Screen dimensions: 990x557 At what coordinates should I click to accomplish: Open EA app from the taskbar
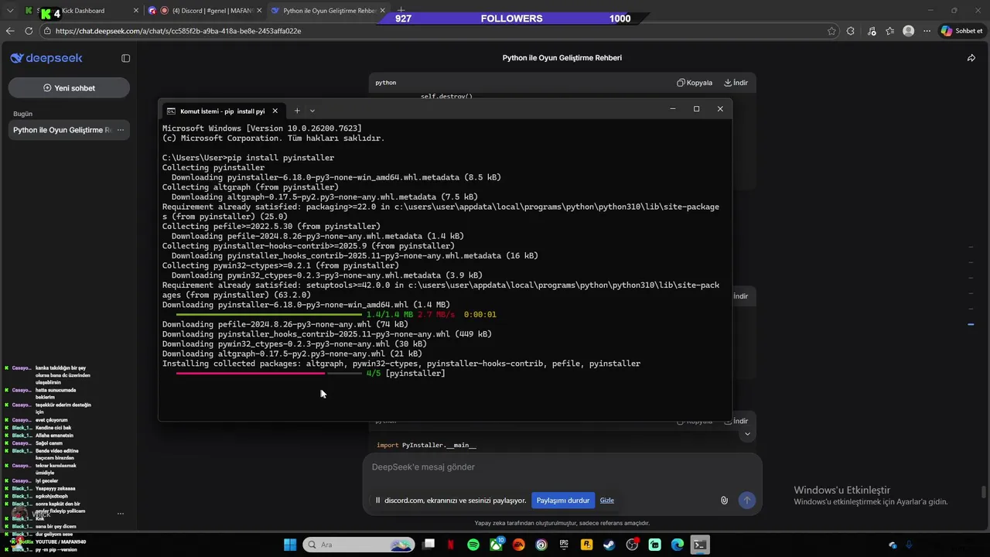519,545
